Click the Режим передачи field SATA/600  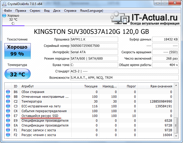[94, 58]
